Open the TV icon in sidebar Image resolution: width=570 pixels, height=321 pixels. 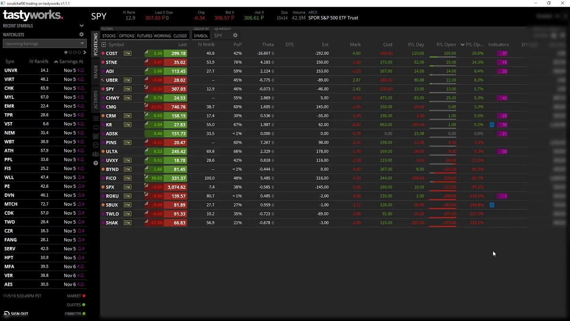pos(96,127)
